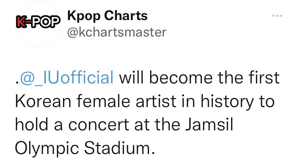Viewport: 293px width, 164px height.
Task: Click the phrase 'Korean female artist'
Action: click(95, 101)
